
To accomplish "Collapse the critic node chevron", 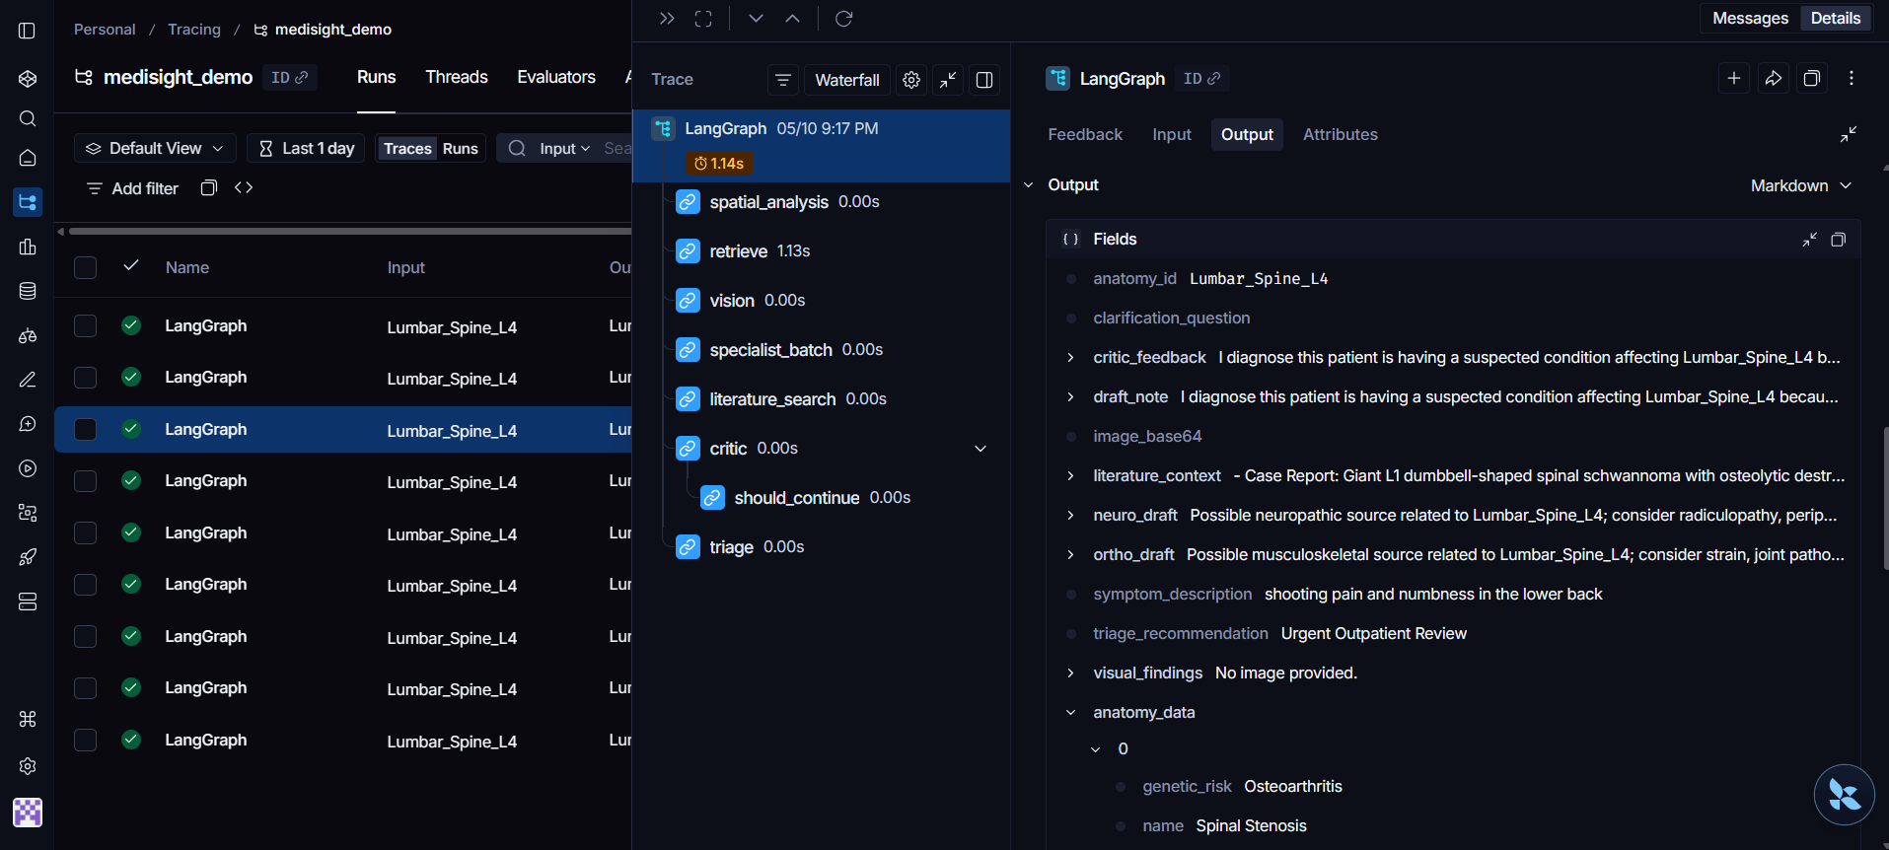I will (x=981, y=449).
